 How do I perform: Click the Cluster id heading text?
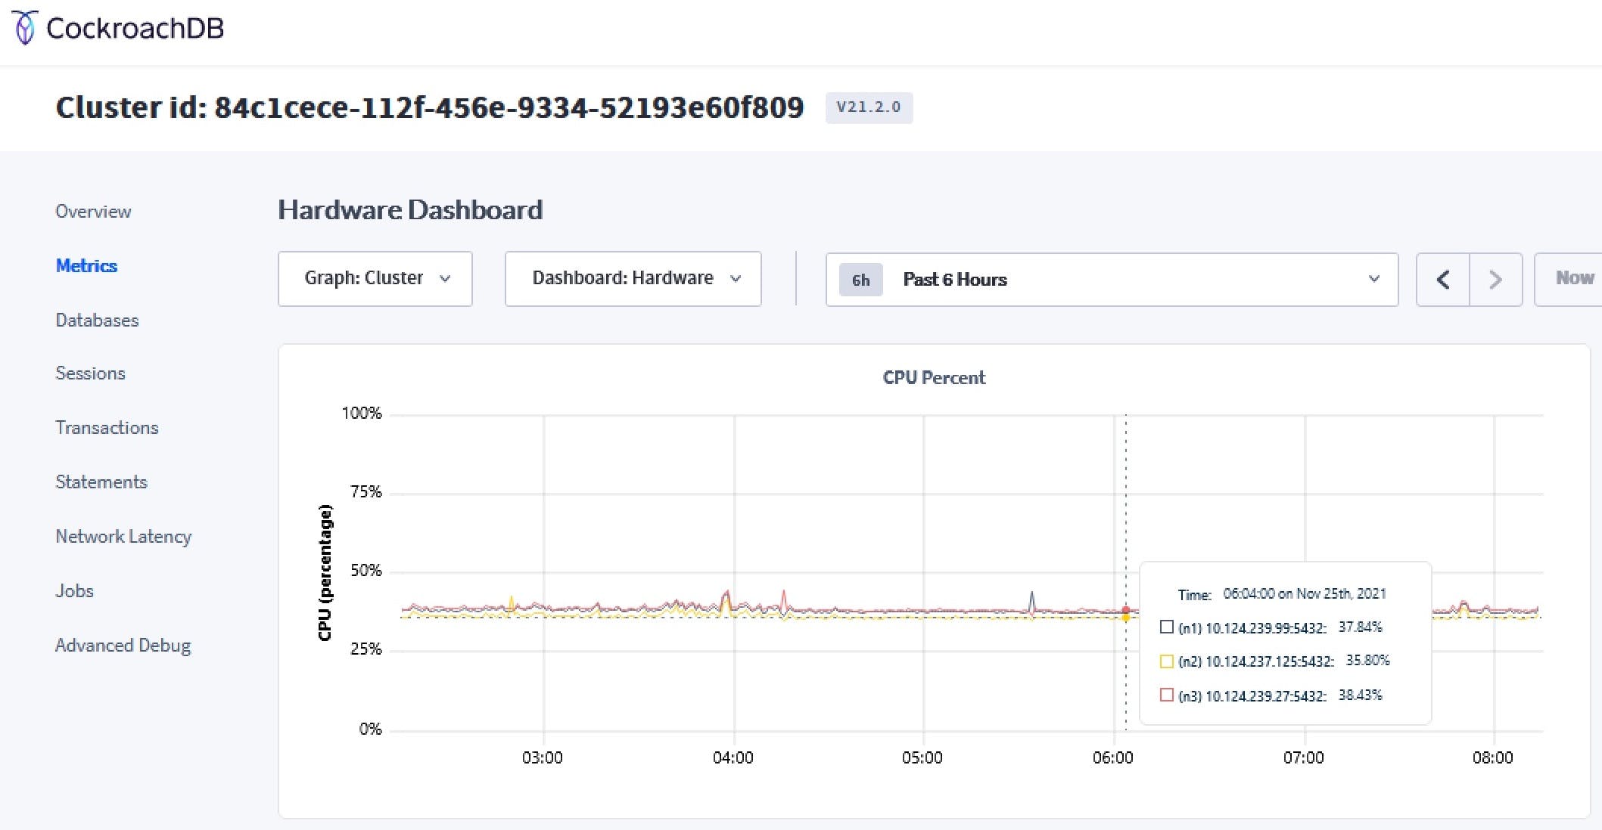coord(430,107)
